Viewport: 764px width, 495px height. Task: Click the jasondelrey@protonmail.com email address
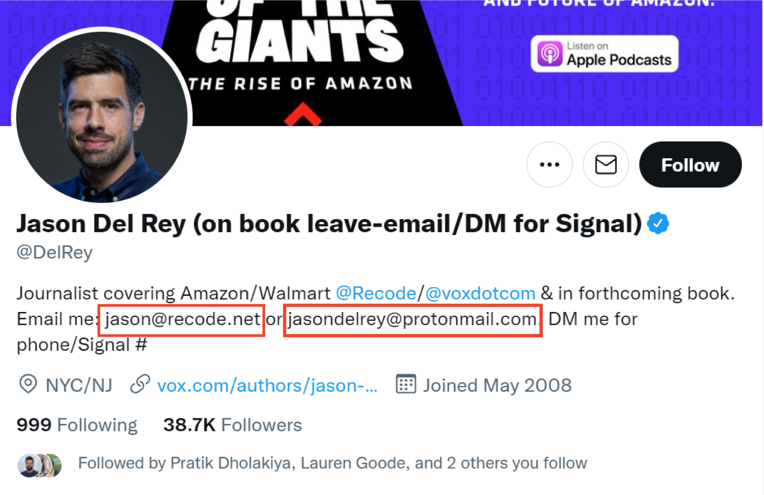[412, 319]
